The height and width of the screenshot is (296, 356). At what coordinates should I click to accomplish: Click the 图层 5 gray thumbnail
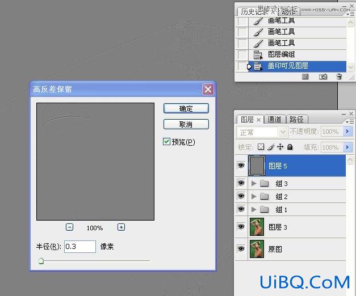[257, 166]
